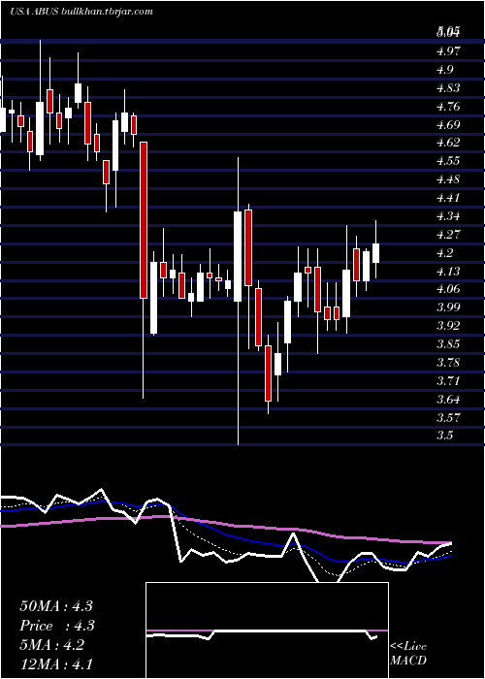The width and height of the screenshot is (485, 679).
Task: Click the 4.06 price axis label
Action: pyautogui.click(x=448, y=289)
